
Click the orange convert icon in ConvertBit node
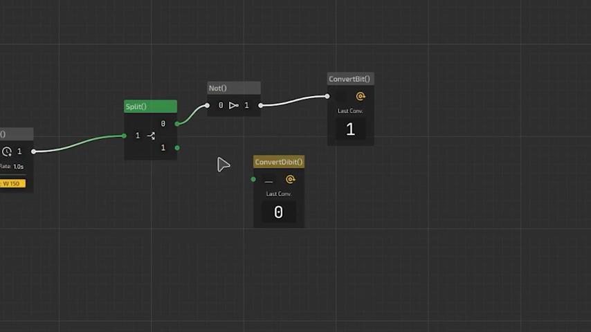click(360, 97)
